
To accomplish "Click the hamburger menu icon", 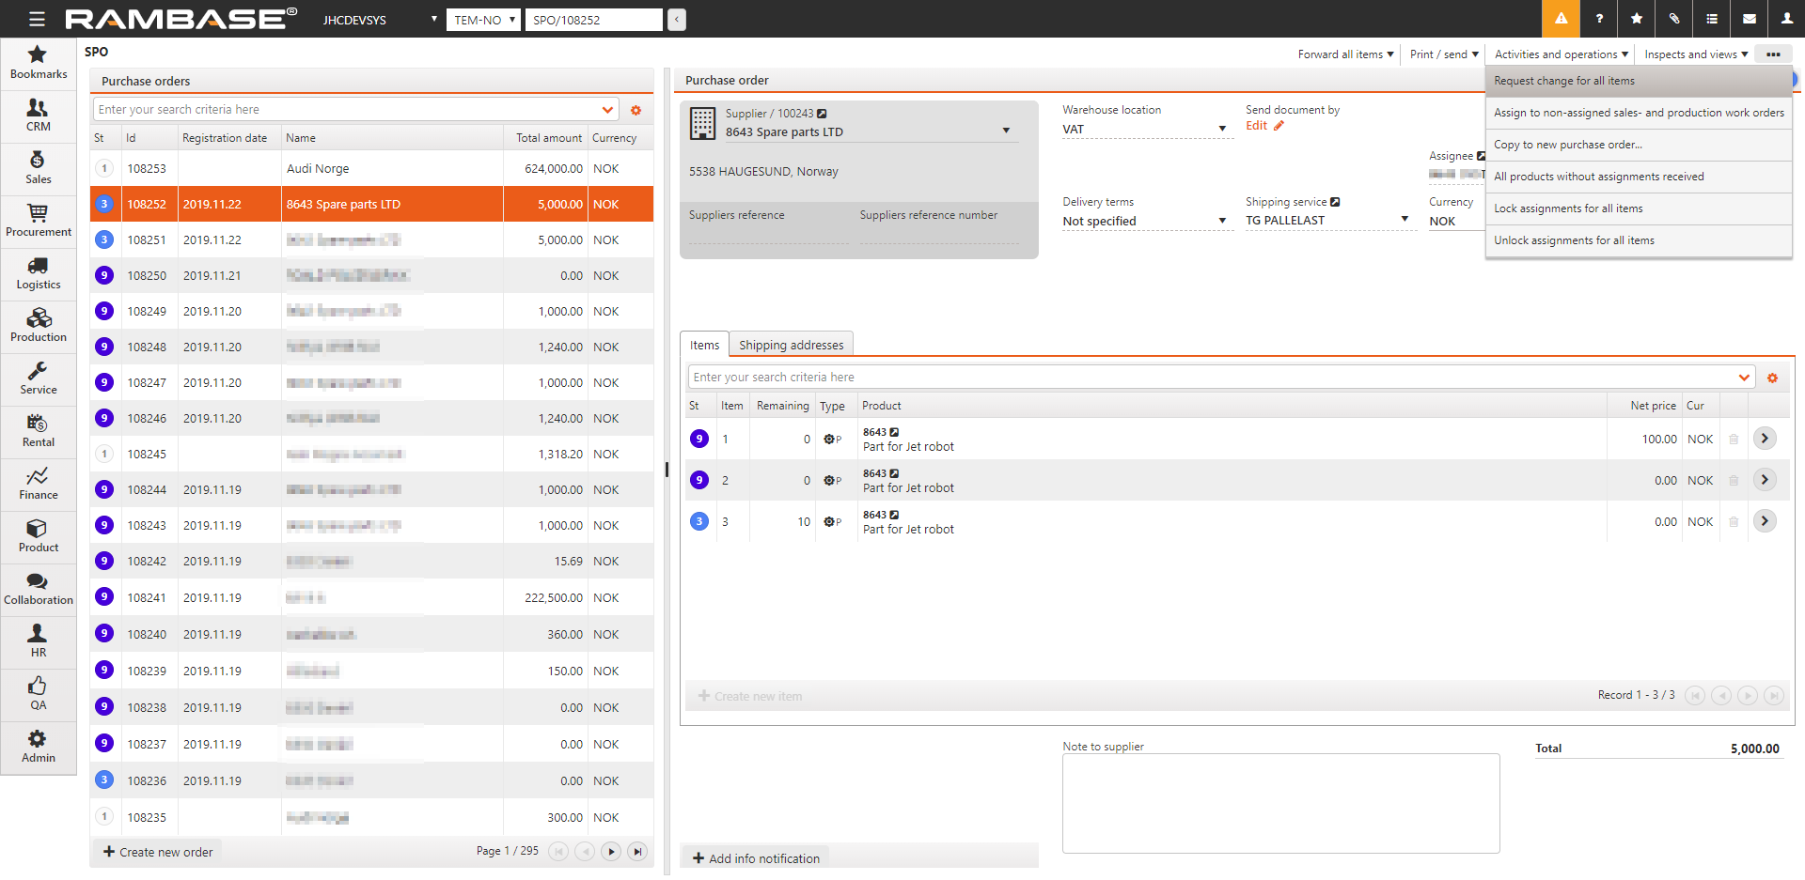I will tap(37, 19).
